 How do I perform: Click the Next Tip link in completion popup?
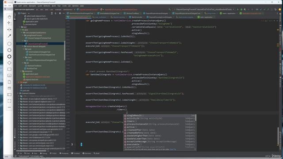tap(173, 149)
